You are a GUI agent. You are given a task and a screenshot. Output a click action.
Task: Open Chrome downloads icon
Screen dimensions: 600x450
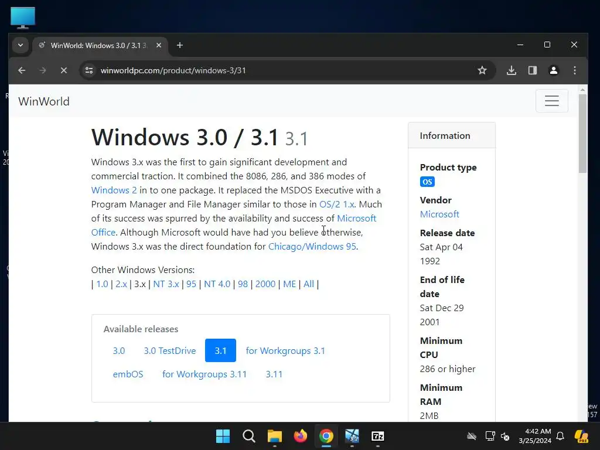[512, 70]
